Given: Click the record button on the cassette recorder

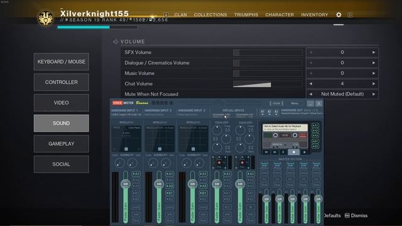Looking at the screenshot, I should (x=304, y=152).
